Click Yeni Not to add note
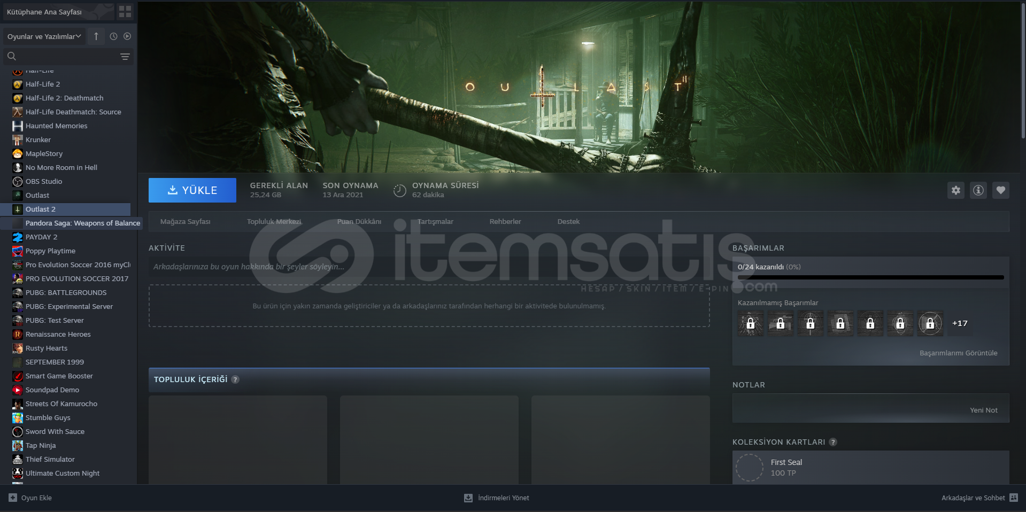 pyautogui.click(x=984, y=410)
